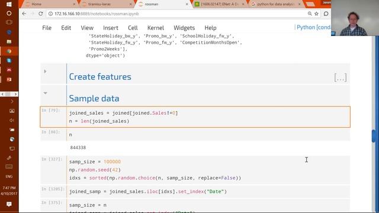The height and width of the screenshot is (213, 379).
Task: Collapse the Sample data section arrow
Action: tap(45, 93)
